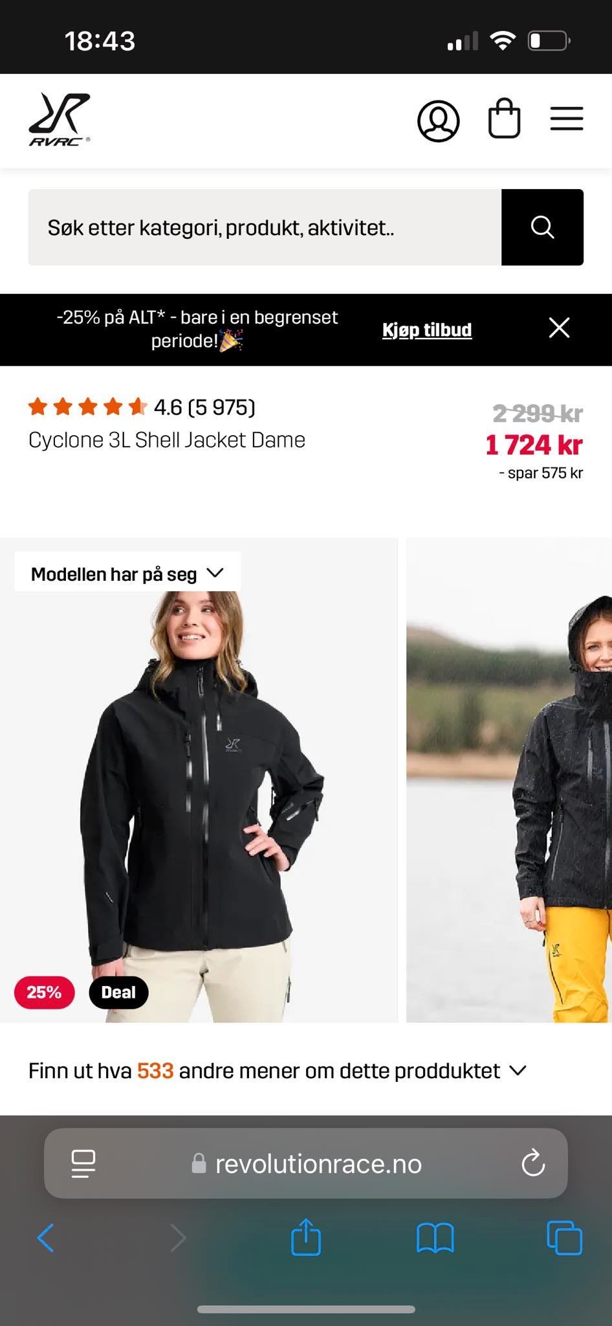Tap the red 25% discount badge
The height and width of the screenshot is (1326, 612).
point(45,992)
